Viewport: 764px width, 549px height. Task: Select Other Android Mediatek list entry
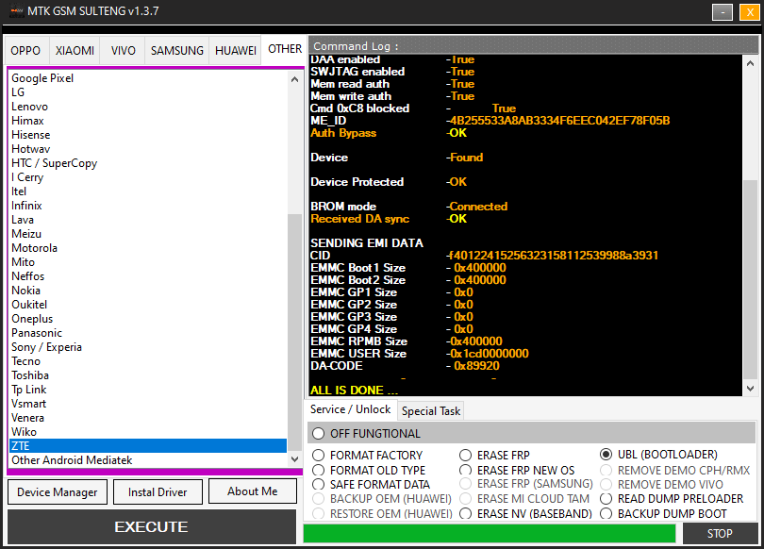tap(72, 460)
